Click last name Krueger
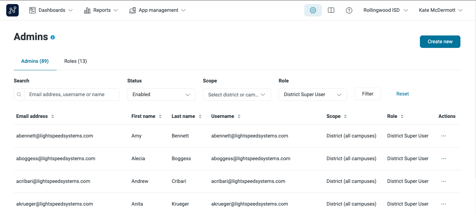Image resolution: width=476 pixels, height=214 pixels. (x=180, y=204)
